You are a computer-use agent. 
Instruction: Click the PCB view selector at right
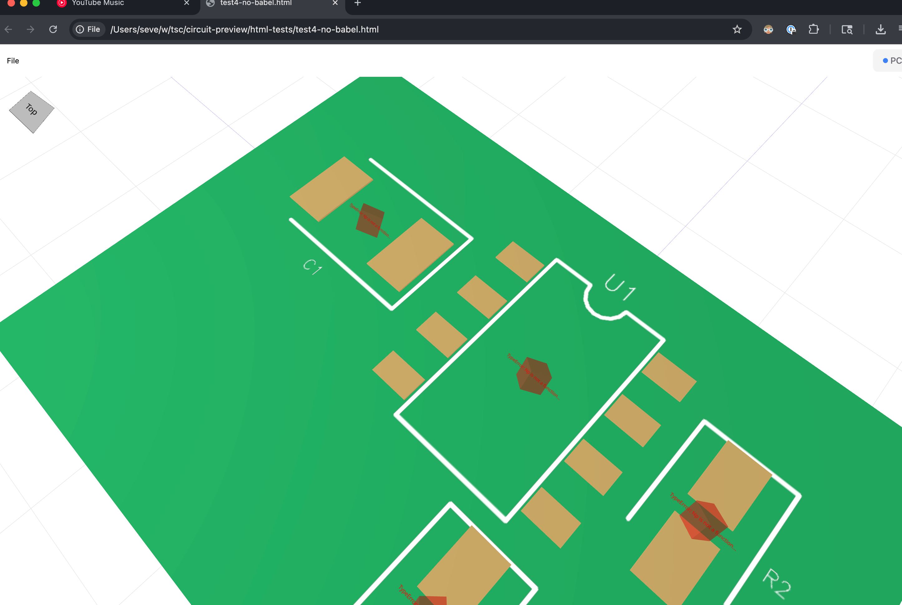(x=892, y=61)
